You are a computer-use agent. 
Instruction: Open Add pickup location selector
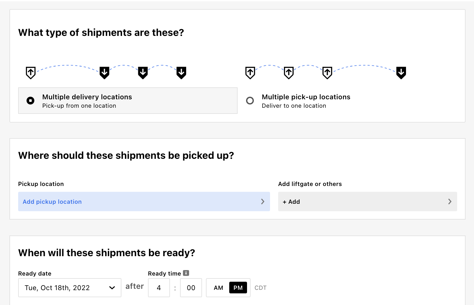point(144,202)
